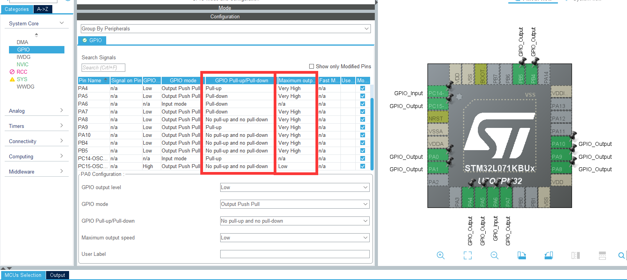
Task: Open the Maximum output speed dropdown
Action: (295, 238)
